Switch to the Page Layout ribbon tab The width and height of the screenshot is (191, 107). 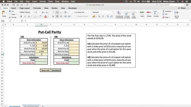[24, 8]
